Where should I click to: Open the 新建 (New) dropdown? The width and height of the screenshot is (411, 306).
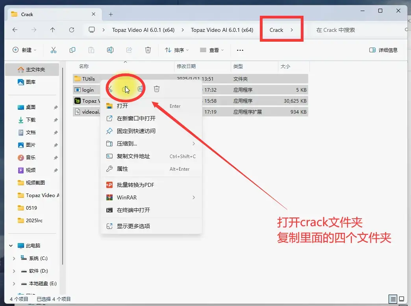24,50
